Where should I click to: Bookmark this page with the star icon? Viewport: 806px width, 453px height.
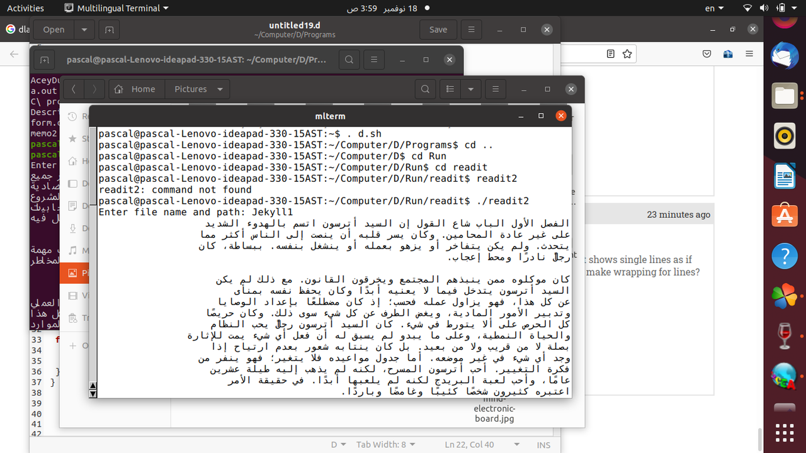point(627,55)
